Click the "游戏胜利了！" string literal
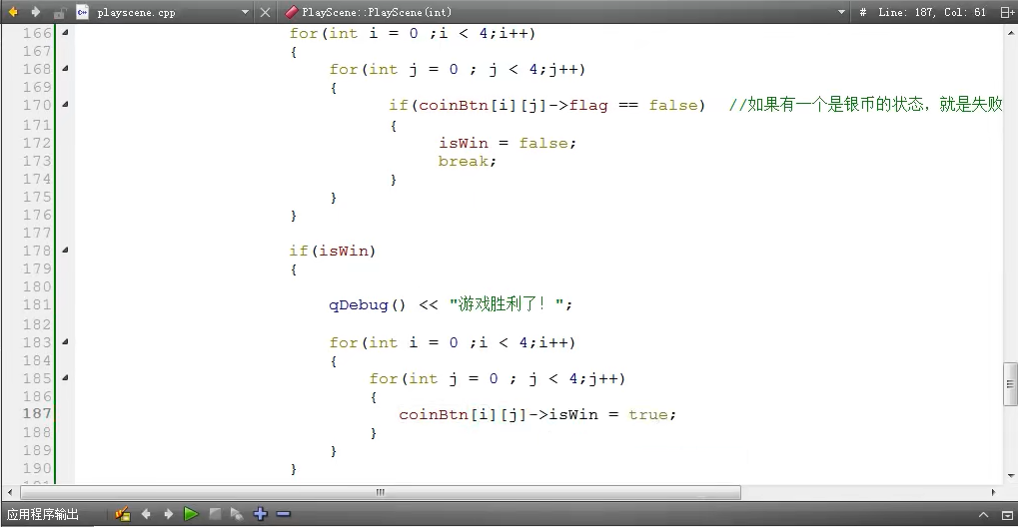Image resolution: width=1018 pixels, height=527 pixels. coord(508,304)
